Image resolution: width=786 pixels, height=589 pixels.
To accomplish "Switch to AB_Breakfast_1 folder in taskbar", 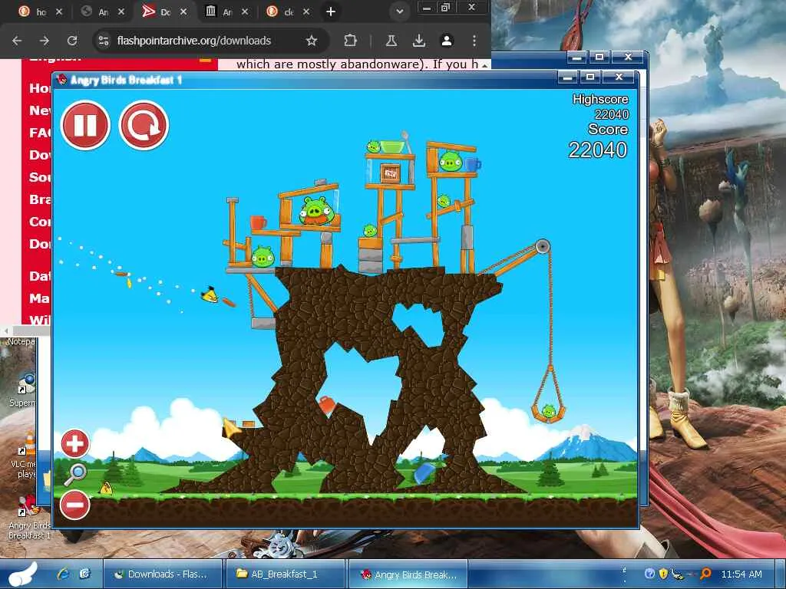I will click(286, 574).
